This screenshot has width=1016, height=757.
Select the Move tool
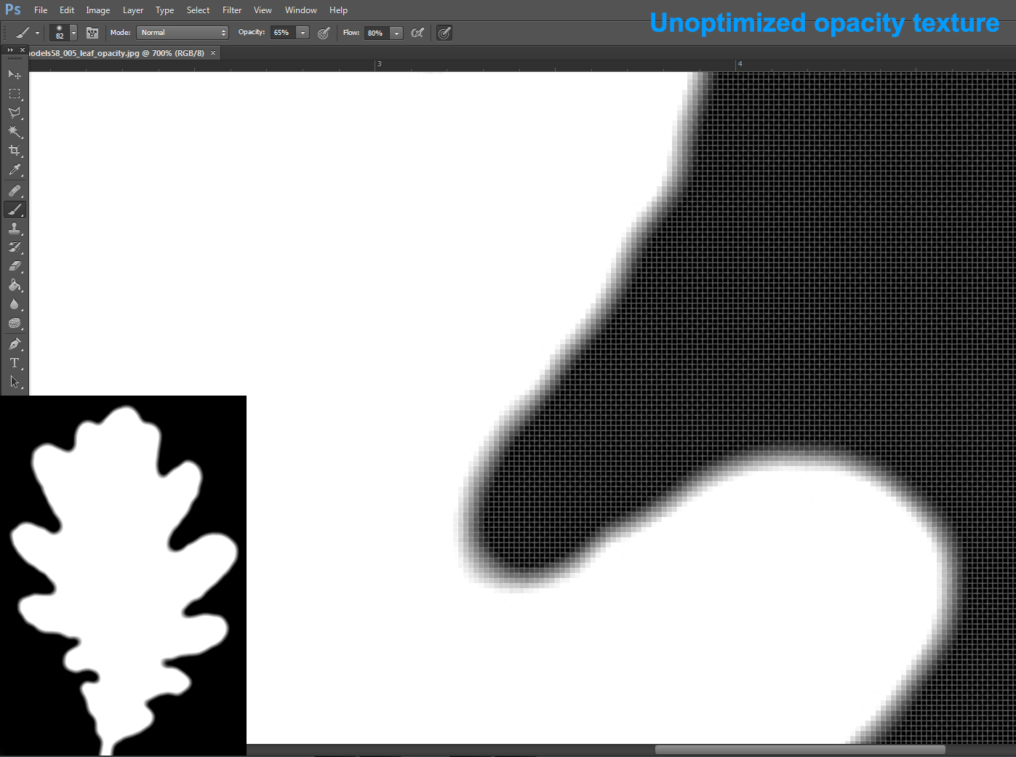click(x=15, y=74)
